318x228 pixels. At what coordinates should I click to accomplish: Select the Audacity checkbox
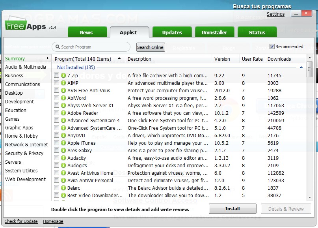point(57,158)
